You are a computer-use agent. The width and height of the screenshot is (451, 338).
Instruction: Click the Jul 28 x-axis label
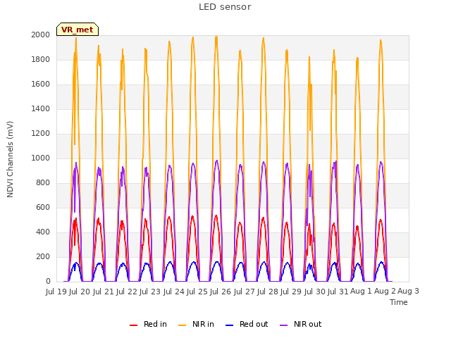click(x=268, y=292)
